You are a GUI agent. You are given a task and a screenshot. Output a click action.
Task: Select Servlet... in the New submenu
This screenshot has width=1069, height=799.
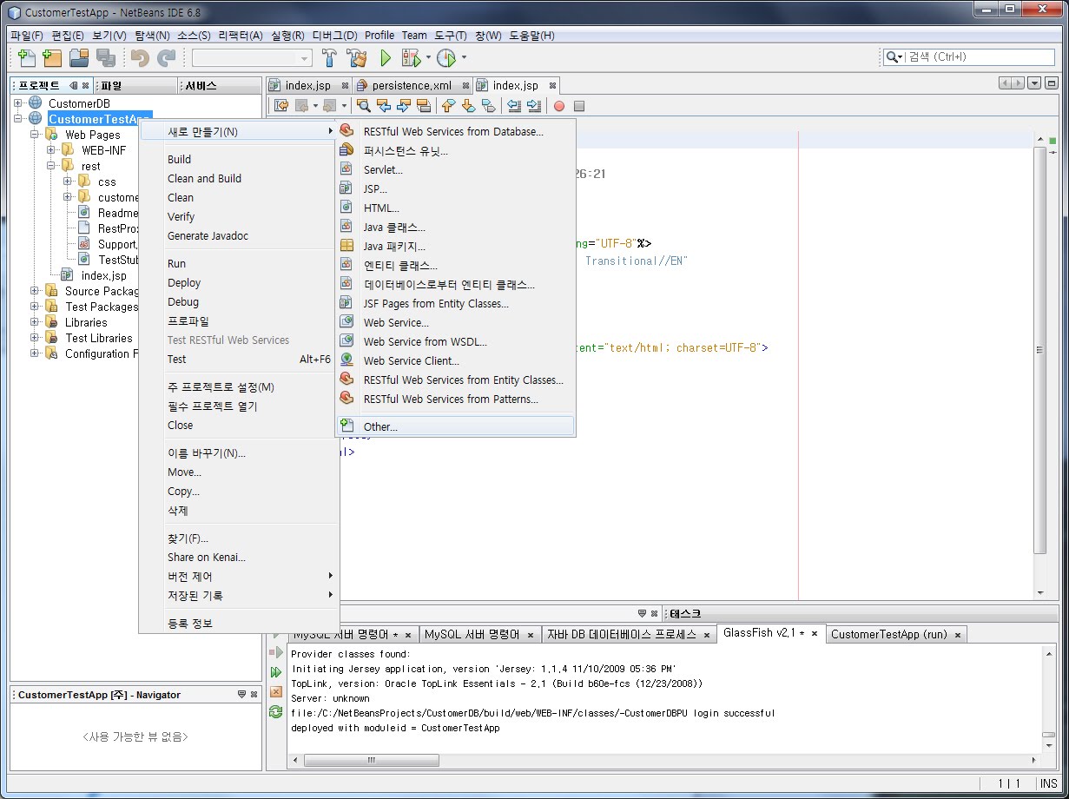click(x=456, y=169)
